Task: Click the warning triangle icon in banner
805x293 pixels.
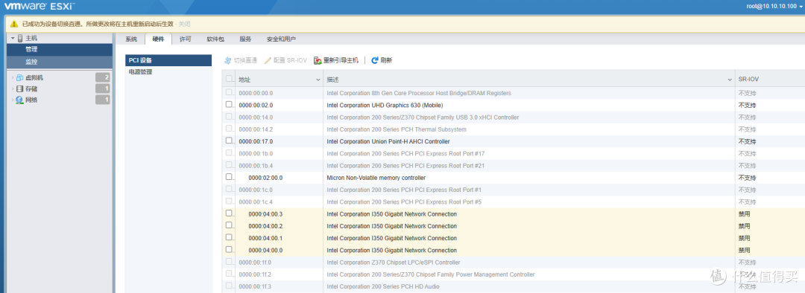Action: [14, 24]
